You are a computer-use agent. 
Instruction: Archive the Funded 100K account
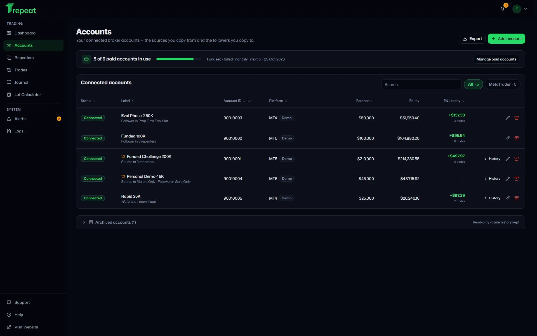(x=517, y=138)
